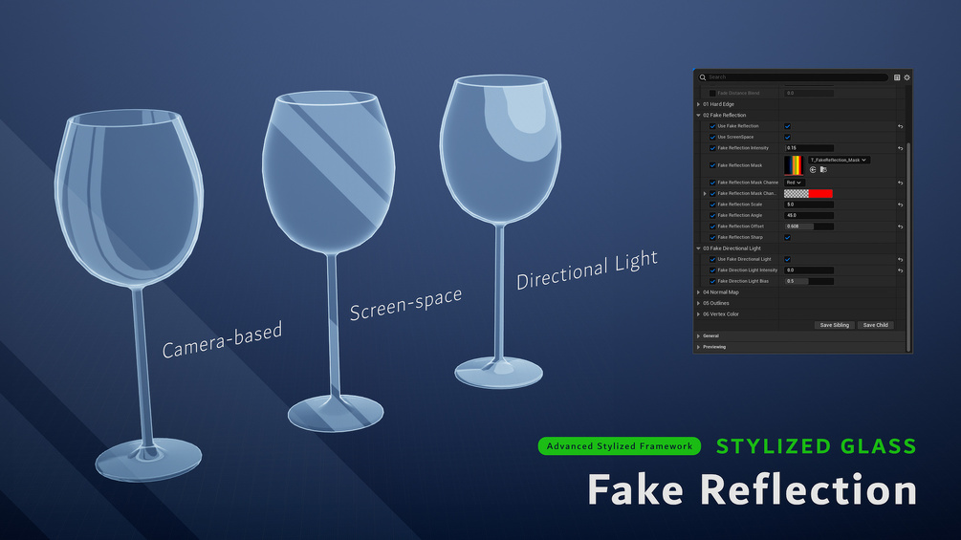961x540 pixels.
Task: Reset Use Fake Reflection to default
Action: tap(901, 126)
